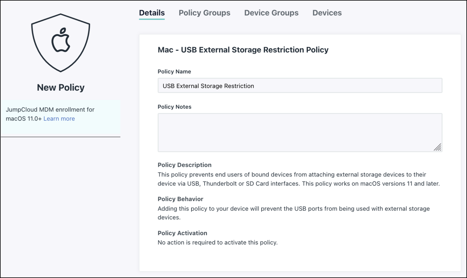Click the New Policy heading
Image resolution: width=467 pixels, height=278 pixels.
(x=61, y=88)
